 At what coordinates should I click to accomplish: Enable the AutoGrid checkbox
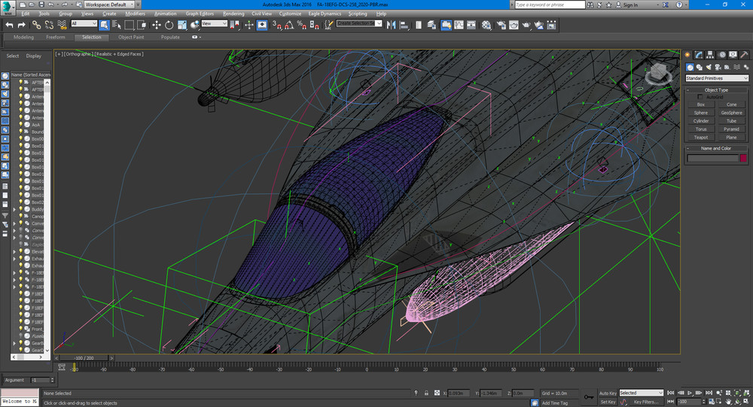(699, 97)
